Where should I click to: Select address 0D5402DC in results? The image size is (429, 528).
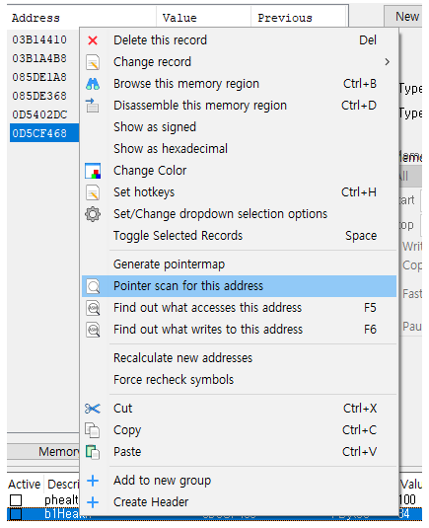39,114
